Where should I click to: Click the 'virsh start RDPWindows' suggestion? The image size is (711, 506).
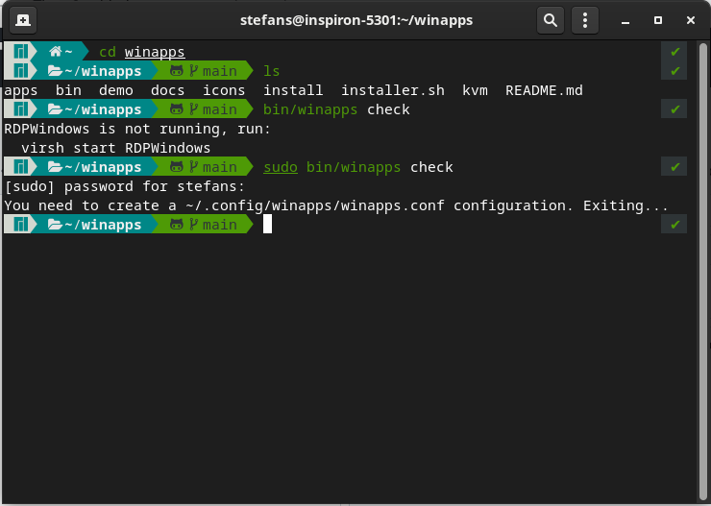click(x=116, y=148)
